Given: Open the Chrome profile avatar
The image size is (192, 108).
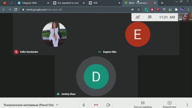Looking at the screenshot, I should tap(182, 10).
